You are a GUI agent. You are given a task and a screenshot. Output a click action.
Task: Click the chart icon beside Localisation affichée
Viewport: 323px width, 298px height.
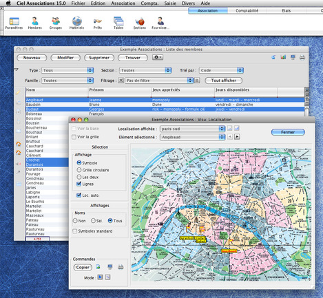tap(237, 128)
